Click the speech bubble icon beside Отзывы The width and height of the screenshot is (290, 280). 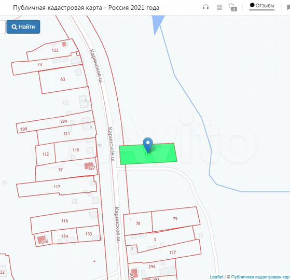[x=252, y=5]
